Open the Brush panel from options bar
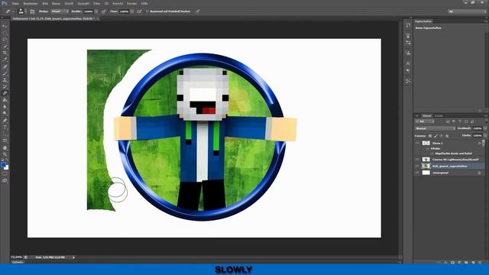Viewport: 489px width, 275px height. click(32, 11)
